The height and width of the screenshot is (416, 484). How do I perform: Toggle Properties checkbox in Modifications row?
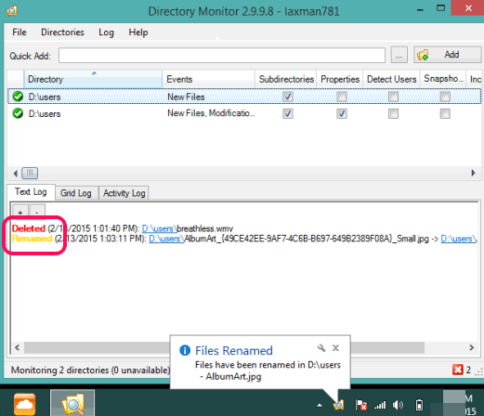pos(342,113)
